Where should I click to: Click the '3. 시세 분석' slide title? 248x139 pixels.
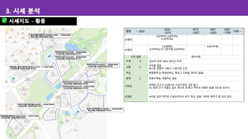coord(22,11)
